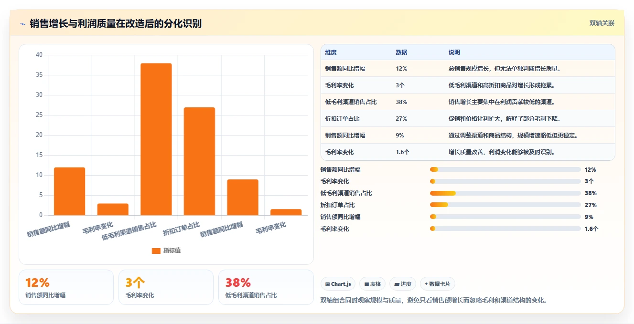
Task: Open the 38% 低毛利渠道销售占比 stat card
Action: click(x=266, y=287)
